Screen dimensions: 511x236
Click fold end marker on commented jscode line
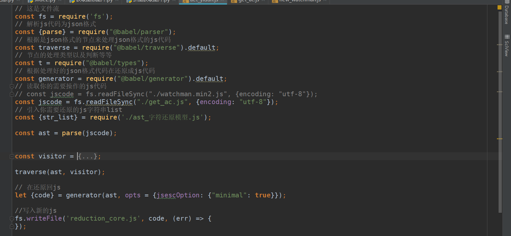12,94
